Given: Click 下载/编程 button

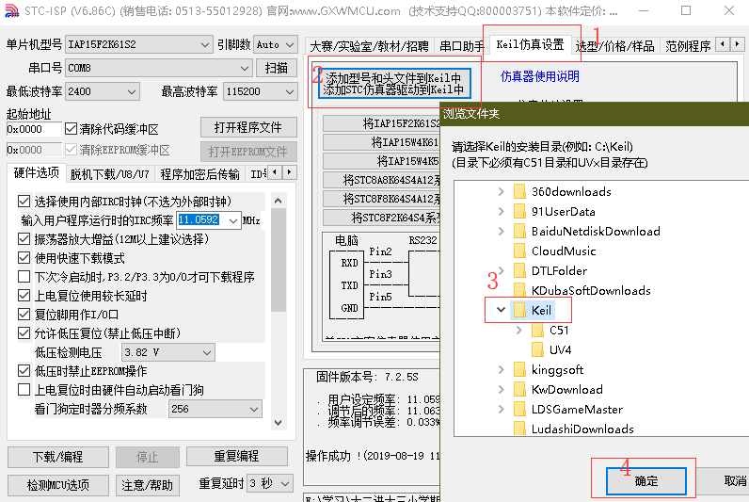Looking at the screenshot, I should click(58, 457).
